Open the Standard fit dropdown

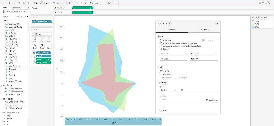point(96,3)
